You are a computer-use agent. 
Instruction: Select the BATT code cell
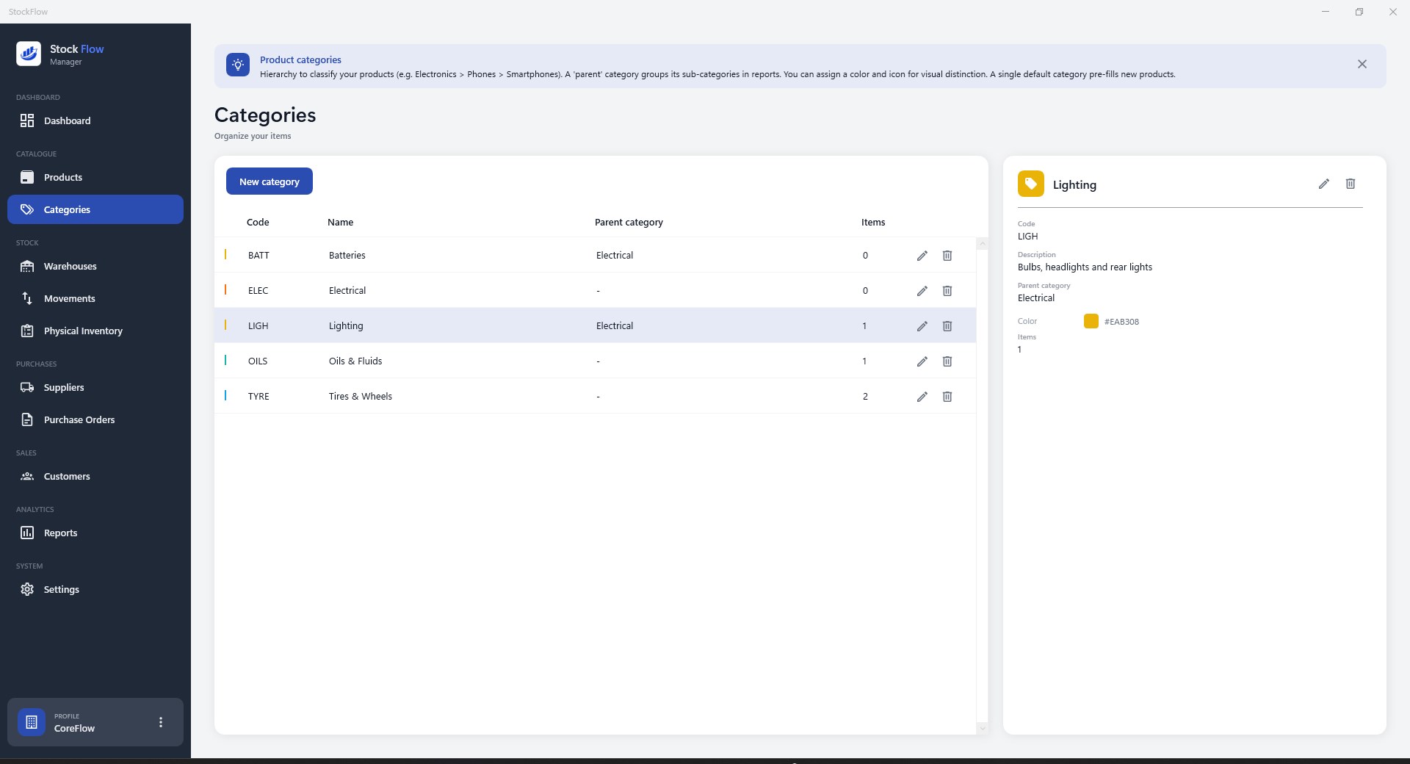258,255
